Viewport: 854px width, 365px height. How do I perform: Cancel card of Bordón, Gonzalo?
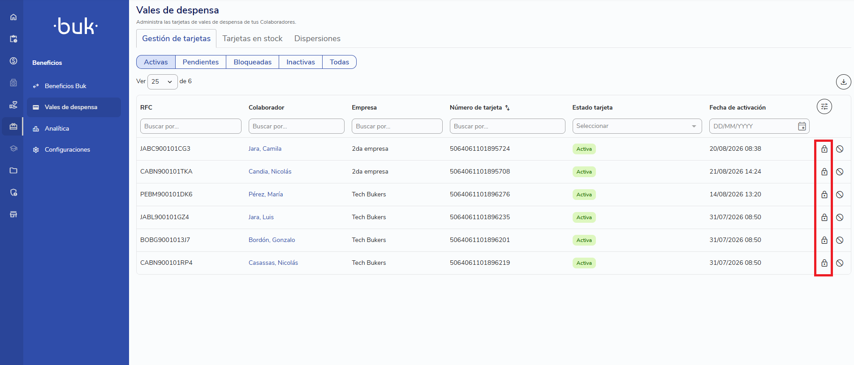point(840,240)
